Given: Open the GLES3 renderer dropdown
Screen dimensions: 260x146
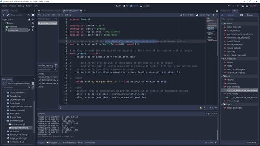Looking at the screenshot, I should (x=254, y=6).
